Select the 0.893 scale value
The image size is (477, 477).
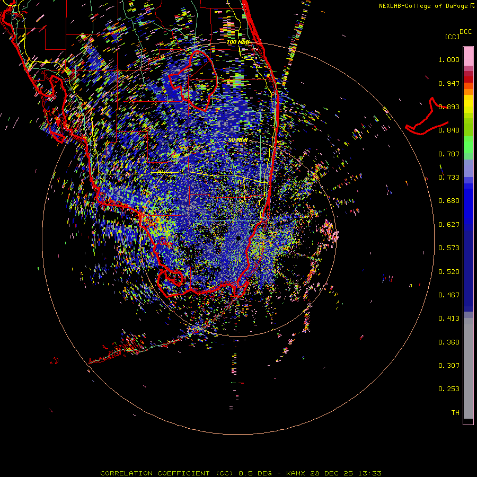pyautogui.click(x=449, y=107)
